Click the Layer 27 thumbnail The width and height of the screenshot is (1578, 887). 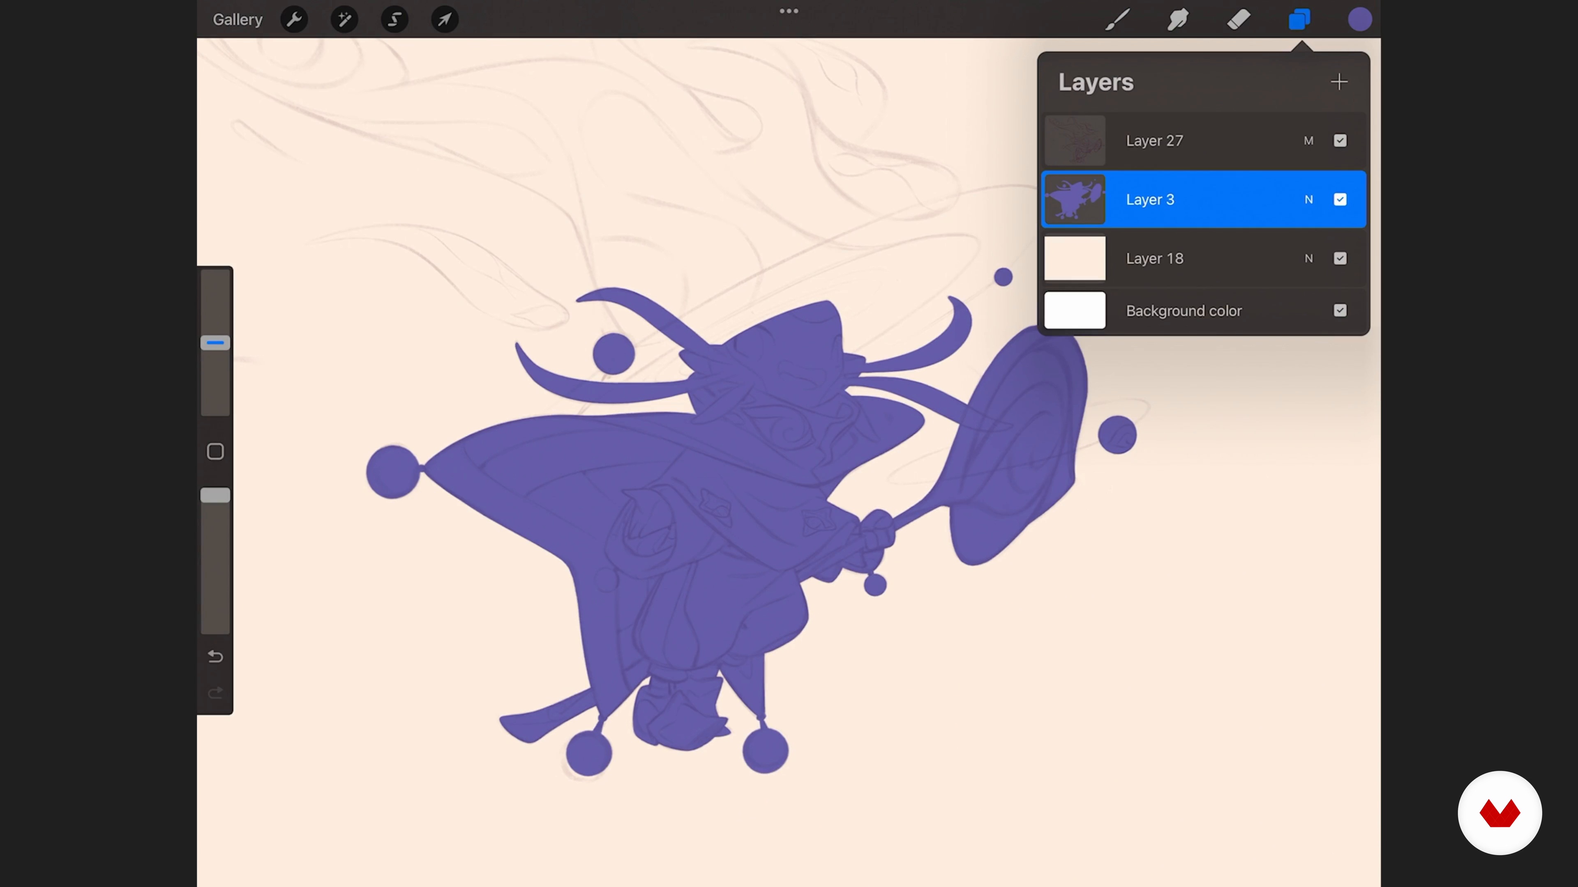1075,141
